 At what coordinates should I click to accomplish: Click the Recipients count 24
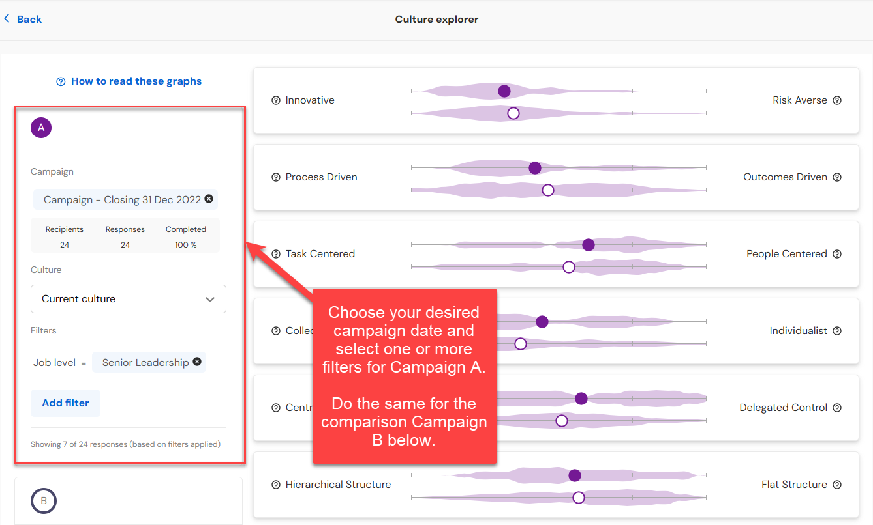tap(65, 245)
